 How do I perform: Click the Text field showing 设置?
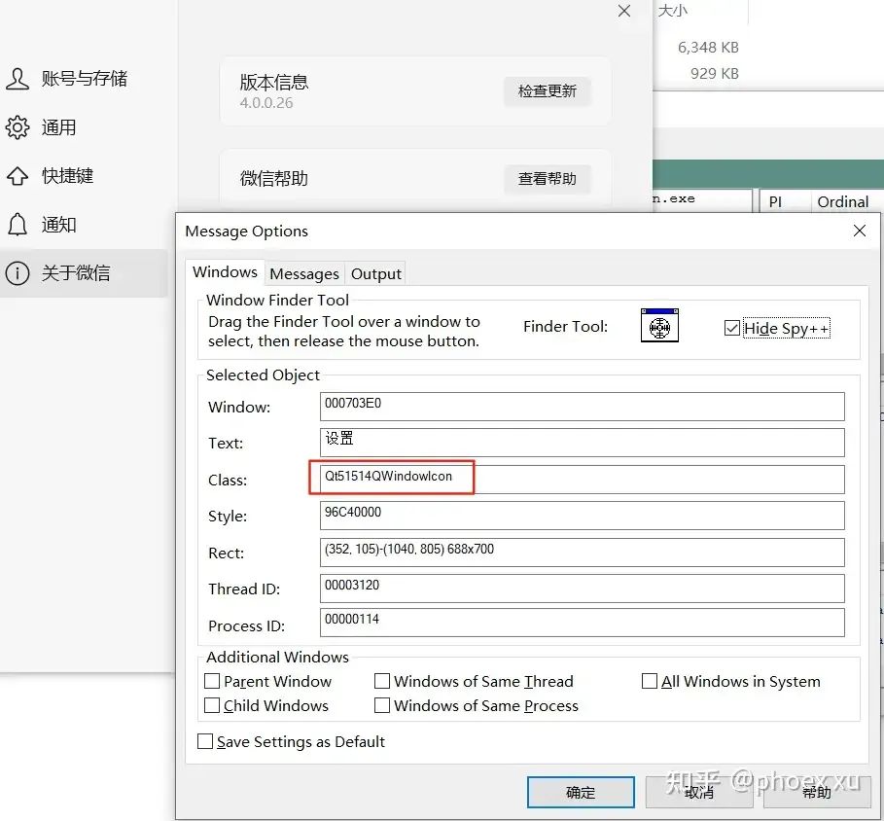583,443
